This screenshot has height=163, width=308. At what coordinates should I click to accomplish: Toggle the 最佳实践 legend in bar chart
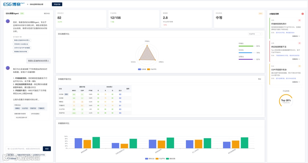pos(171,158)
